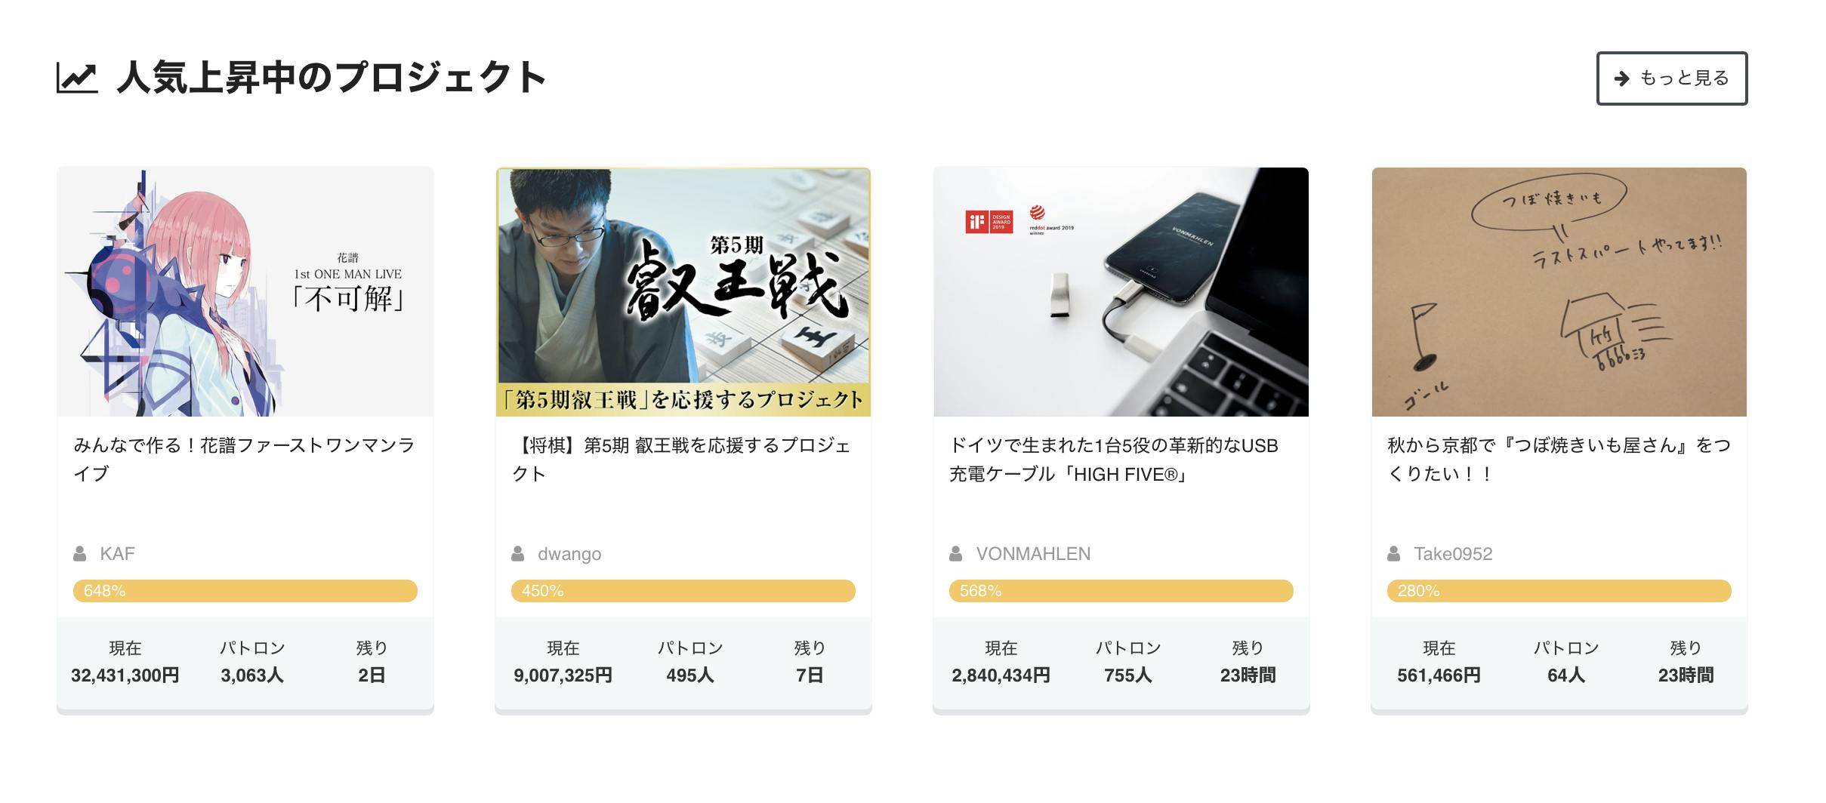Open the つぼ焼きいも sketch project thumbnail
The height and width of the screenshot is (803, 1826).
pyautogui.click(x=1559, y=292)
